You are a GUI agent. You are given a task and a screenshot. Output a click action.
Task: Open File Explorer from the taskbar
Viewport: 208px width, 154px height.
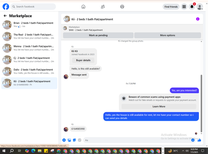(x=40, y=151)
